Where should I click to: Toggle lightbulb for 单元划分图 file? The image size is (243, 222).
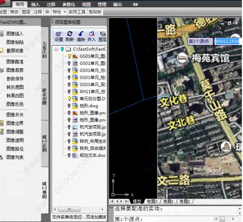[x=69, y=98]
